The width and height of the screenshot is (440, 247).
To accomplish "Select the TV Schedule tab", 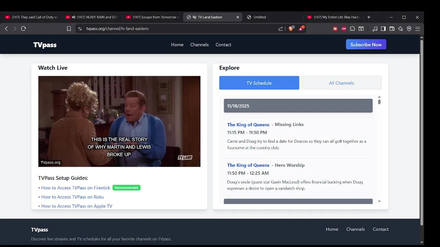I will tap(259, 83).
